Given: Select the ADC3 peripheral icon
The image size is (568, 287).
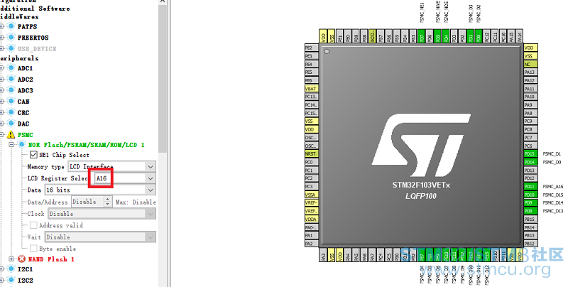Looking at the screenshot, I should tap(11, 90).
